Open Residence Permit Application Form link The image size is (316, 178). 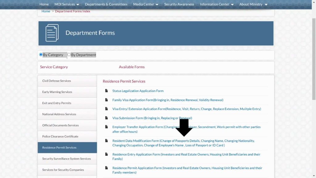[187, 170]
